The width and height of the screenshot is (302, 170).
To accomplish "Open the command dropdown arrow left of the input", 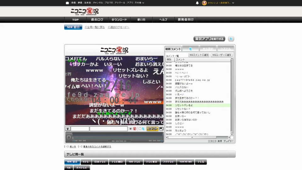I will point(68,128).
